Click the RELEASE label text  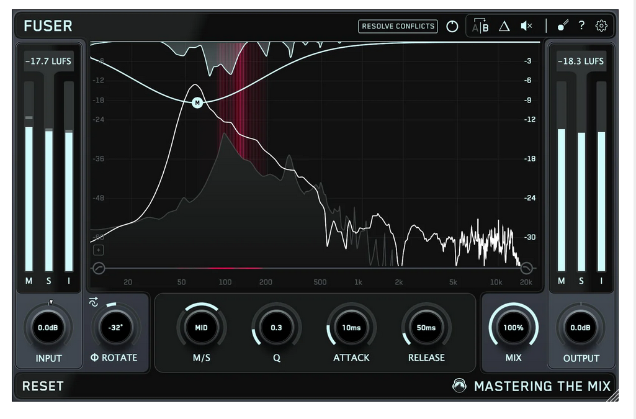(426, 358)
